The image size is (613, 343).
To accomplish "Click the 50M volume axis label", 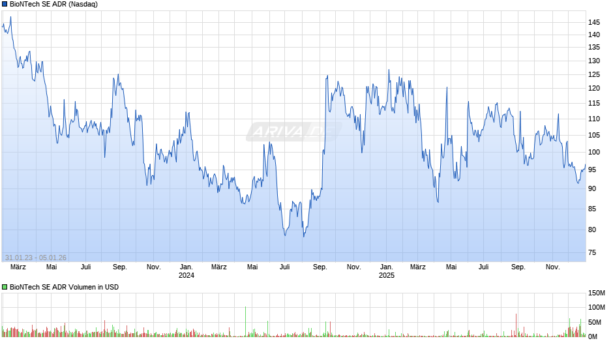I will (595, 322).
